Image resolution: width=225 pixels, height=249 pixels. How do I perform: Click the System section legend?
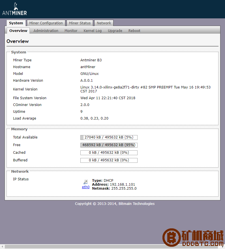19,52
